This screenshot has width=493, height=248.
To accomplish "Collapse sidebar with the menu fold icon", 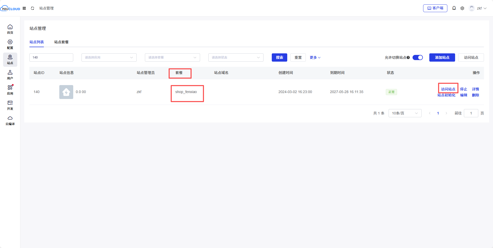I will pyautogui.click(x=24, y=8).
